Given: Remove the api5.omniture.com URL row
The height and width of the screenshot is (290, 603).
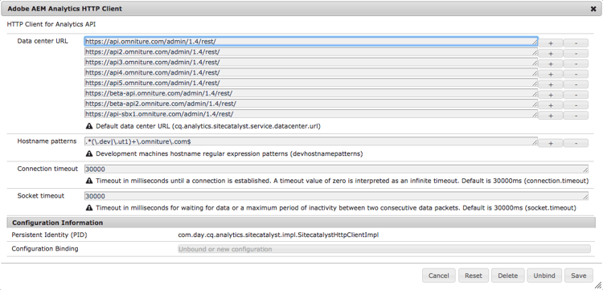Looking at the screenshot, I should point(576,84).
